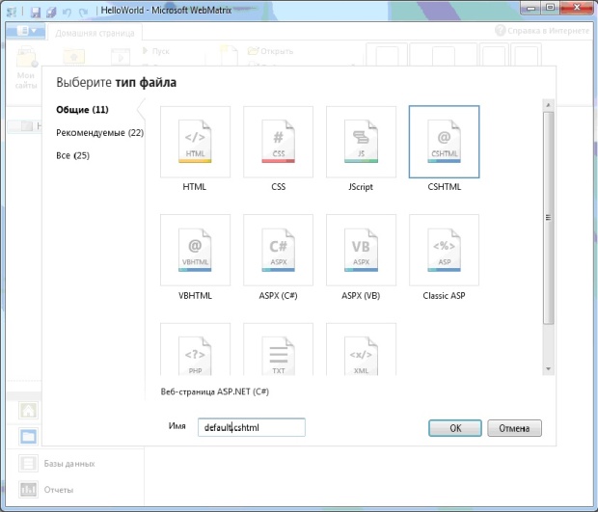Screen dimensions: 598x512
Task: Open the Files workspace folder icon
Action: (28, 437)
